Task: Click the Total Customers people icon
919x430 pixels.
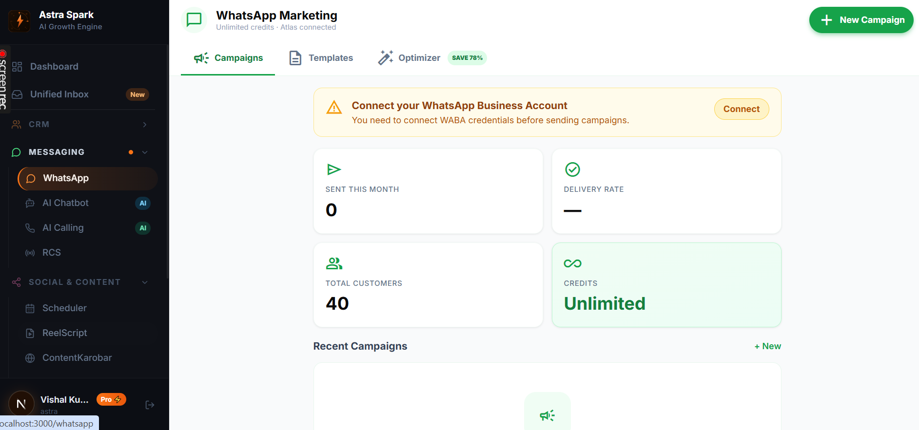Action: (x=334, y=263)
